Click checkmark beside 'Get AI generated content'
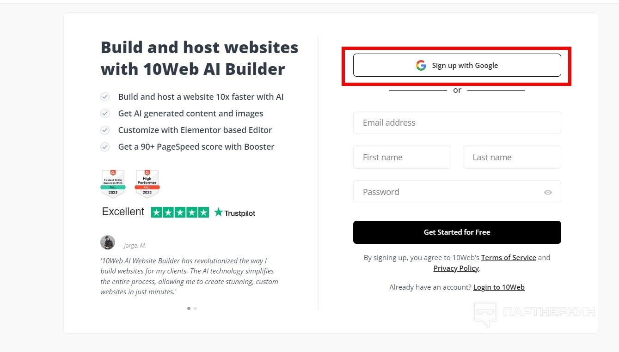The height and width of the screenshot is (352, 619). click(x=105, y=114)
